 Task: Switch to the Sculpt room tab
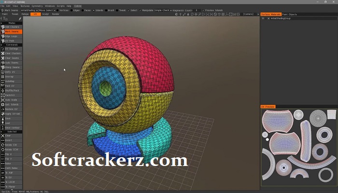tap(45, 14)
